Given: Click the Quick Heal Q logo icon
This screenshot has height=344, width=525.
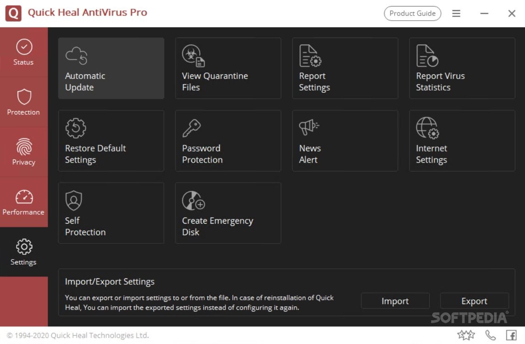Looking at the screenshot, I should coord(13,13).
